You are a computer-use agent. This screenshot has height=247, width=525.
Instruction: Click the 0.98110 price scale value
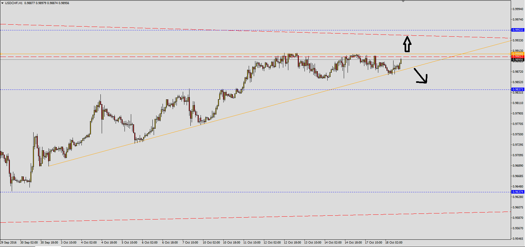pos(518,103)
